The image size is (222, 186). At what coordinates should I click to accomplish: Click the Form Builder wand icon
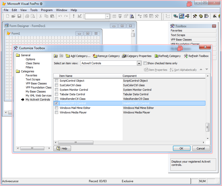[x=215, y=16]
